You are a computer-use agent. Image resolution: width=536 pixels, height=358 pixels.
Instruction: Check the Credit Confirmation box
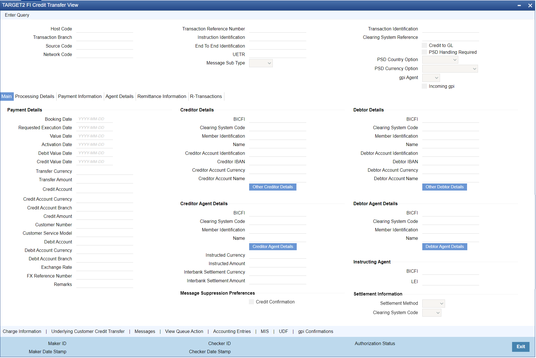[251, 302]
